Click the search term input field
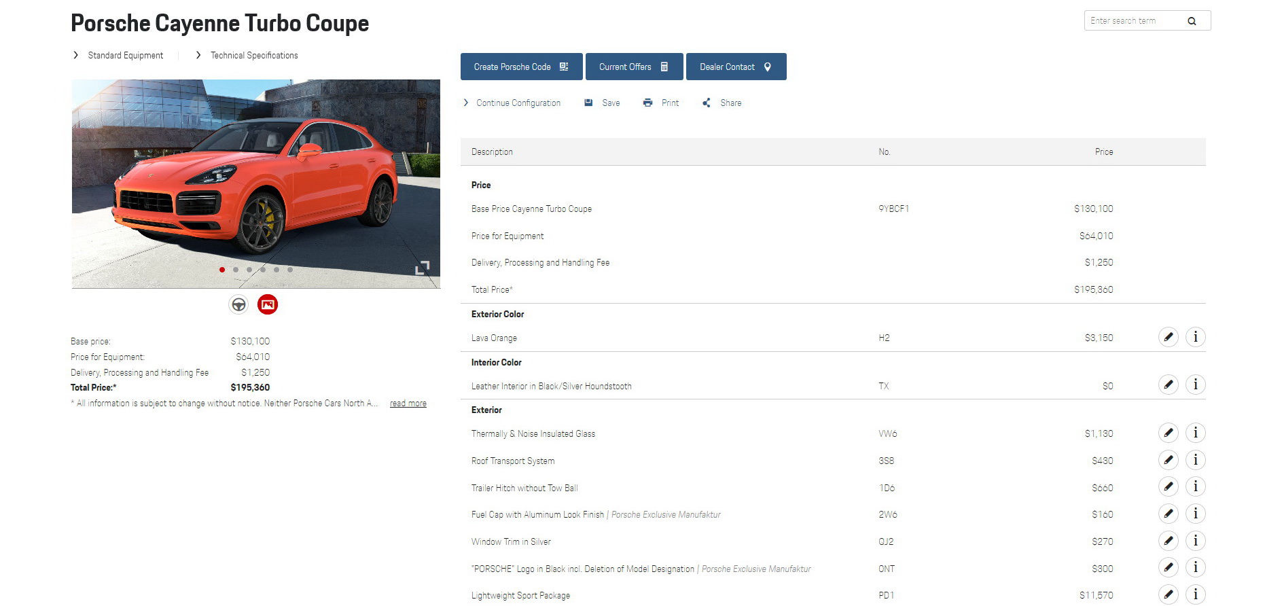The height and width of the screenshot is (606, 1282). pos(1133,21)
